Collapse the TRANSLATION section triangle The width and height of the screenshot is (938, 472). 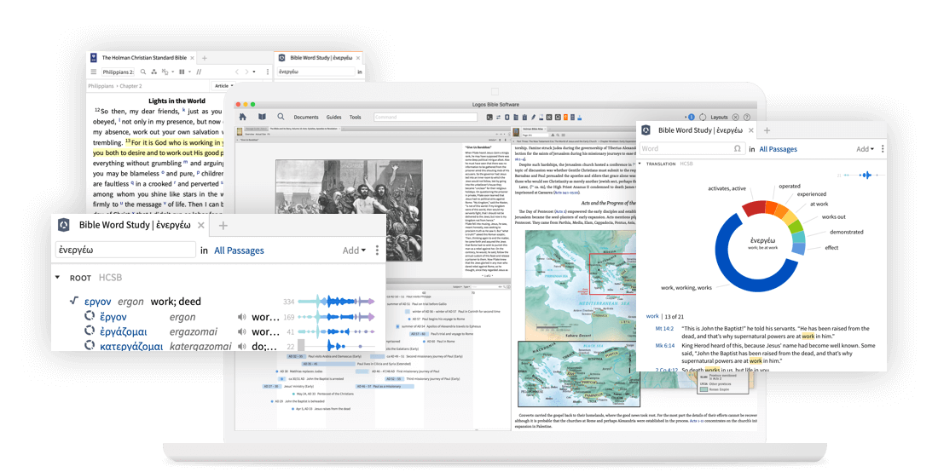click(x=640, y=163)
